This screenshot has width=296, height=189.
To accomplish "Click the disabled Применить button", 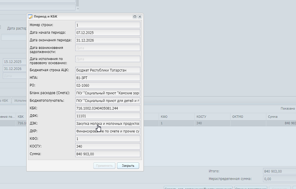I will (104, 166).
